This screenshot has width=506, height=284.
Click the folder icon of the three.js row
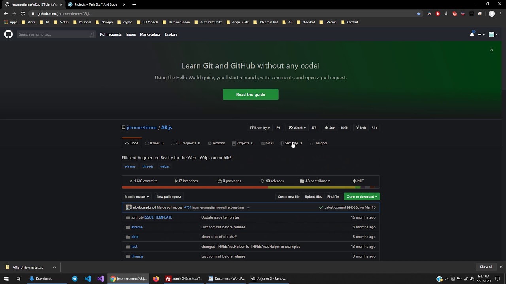(128, 256)
